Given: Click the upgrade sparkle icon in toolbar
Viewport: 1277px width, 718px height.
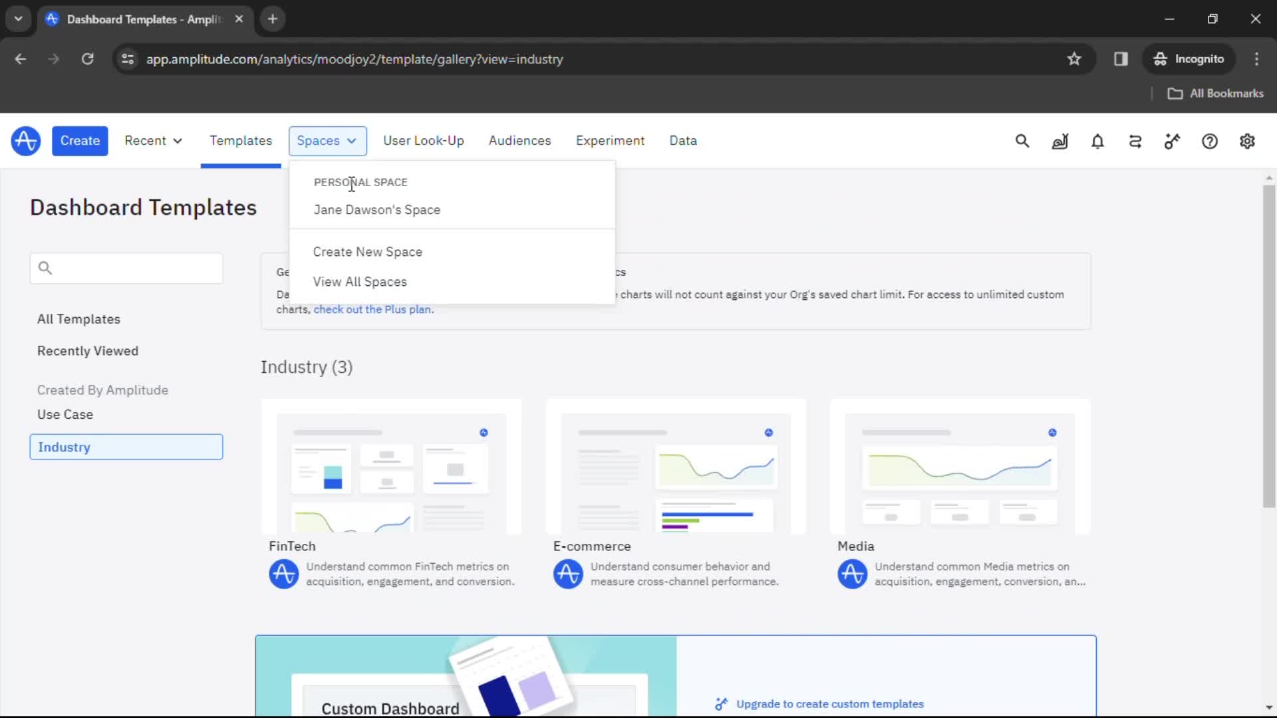Looking at the screenshot, I should [1172, 141].
